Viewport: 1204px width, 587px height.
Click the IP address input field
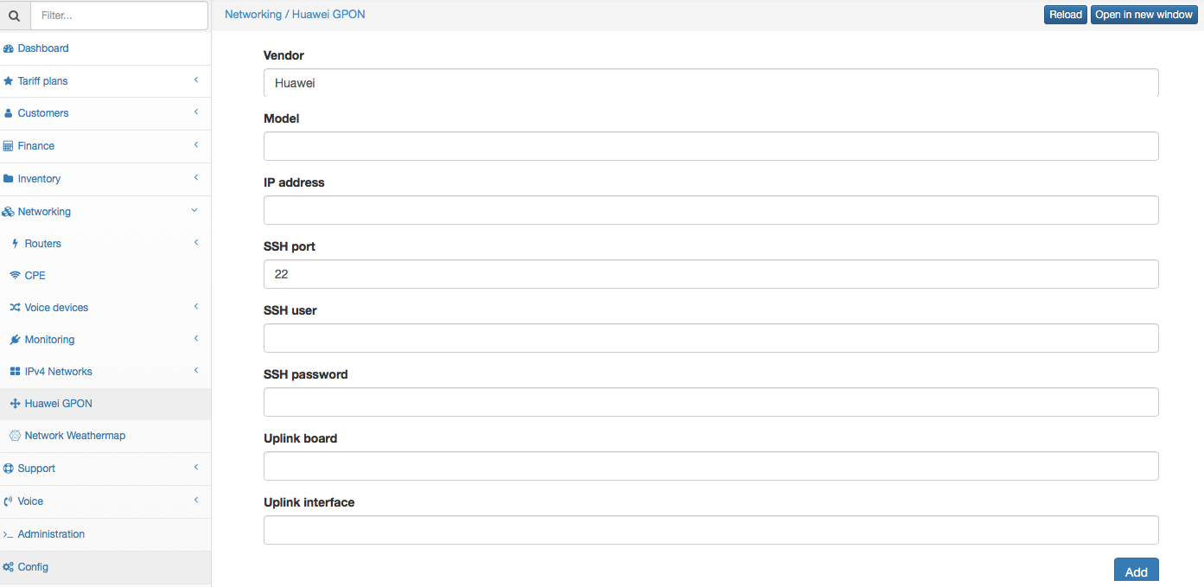click(710, 210)
